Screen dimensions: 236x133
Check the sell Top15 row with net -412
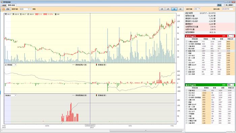pyautogui.click(x=187, y=114)
